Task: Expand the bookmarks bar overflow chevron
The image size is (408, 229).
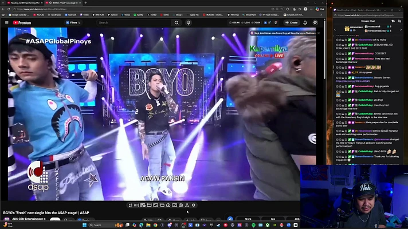Action: click(321, 15)
